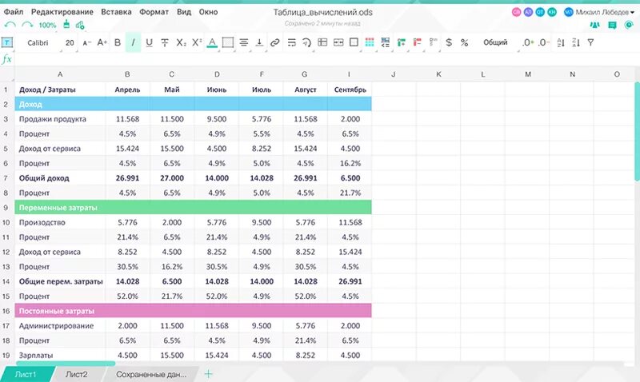Viewport: 640px width, 382px height.
Task: Sort ascending A to Z
Action: point(561,42)
